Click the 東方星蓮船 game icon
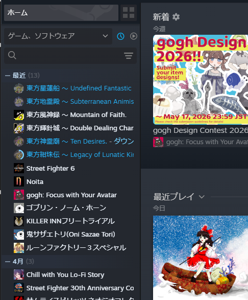248x300 pixels. pyautogui.click(x=19, y=88)
